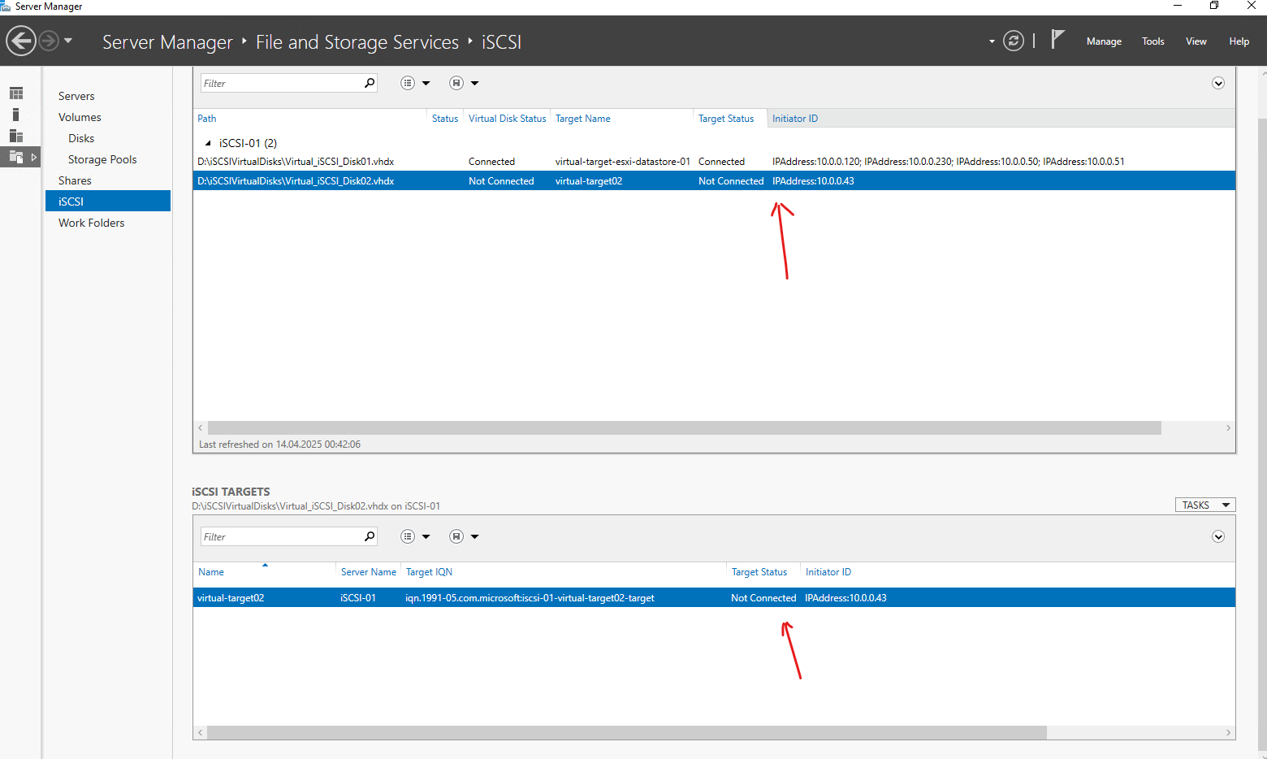This screenshot has height=759, width=1267.
Task: Collapse the virtual disks filter panel chevron
Action: click(1218, 83)
